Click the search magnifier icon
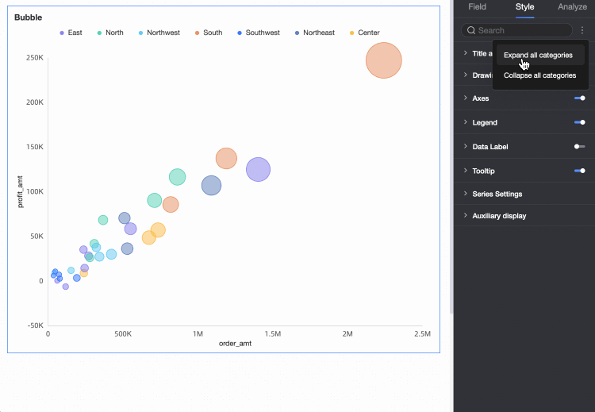The width and height of the screenshot is (595, 412). [x=471, y=30]
